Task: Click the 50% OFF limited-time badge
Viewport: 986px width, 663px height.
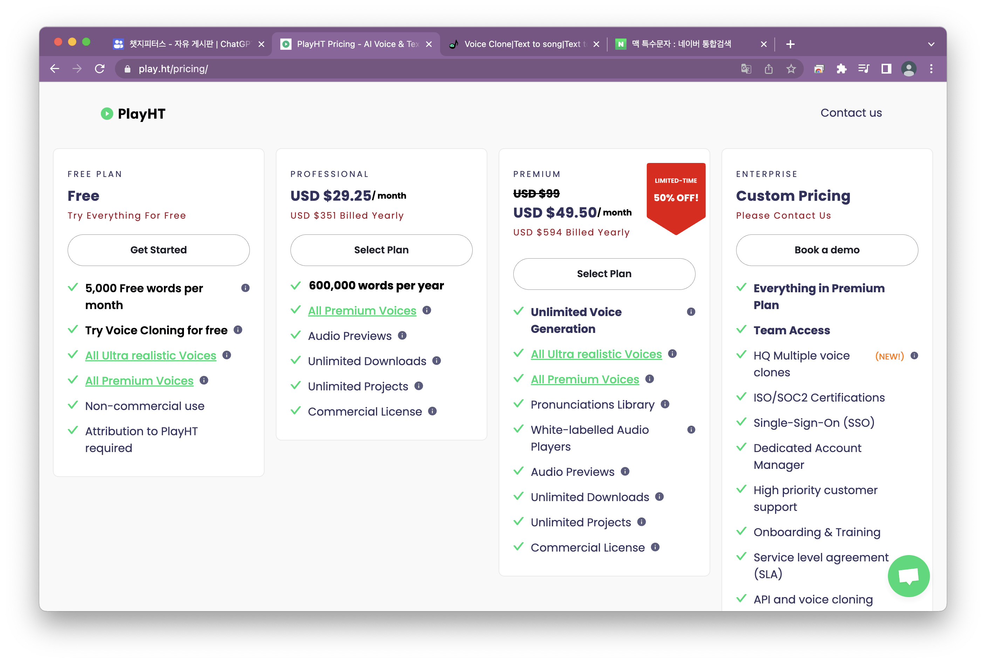Action: coord(676,198)
